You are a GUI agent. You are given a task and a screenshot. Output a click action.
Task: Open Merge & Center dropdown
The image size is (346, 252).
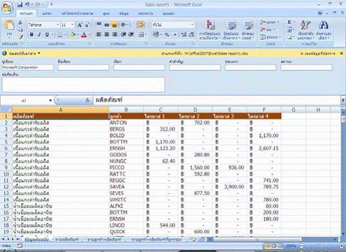pyautogui.click(x=146, y=34)
